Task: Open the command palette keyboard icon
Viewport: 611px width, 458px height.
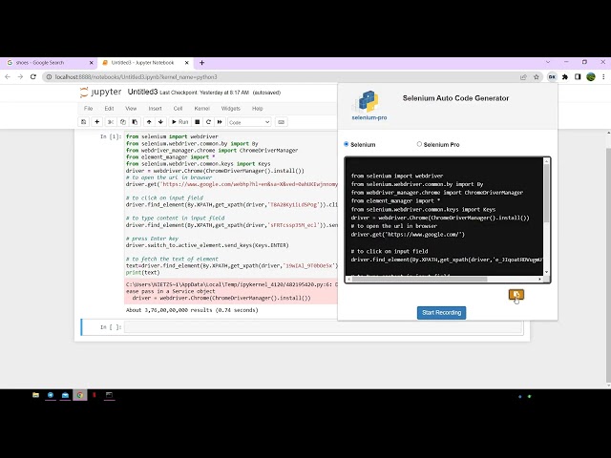Action: click(281, 122)
